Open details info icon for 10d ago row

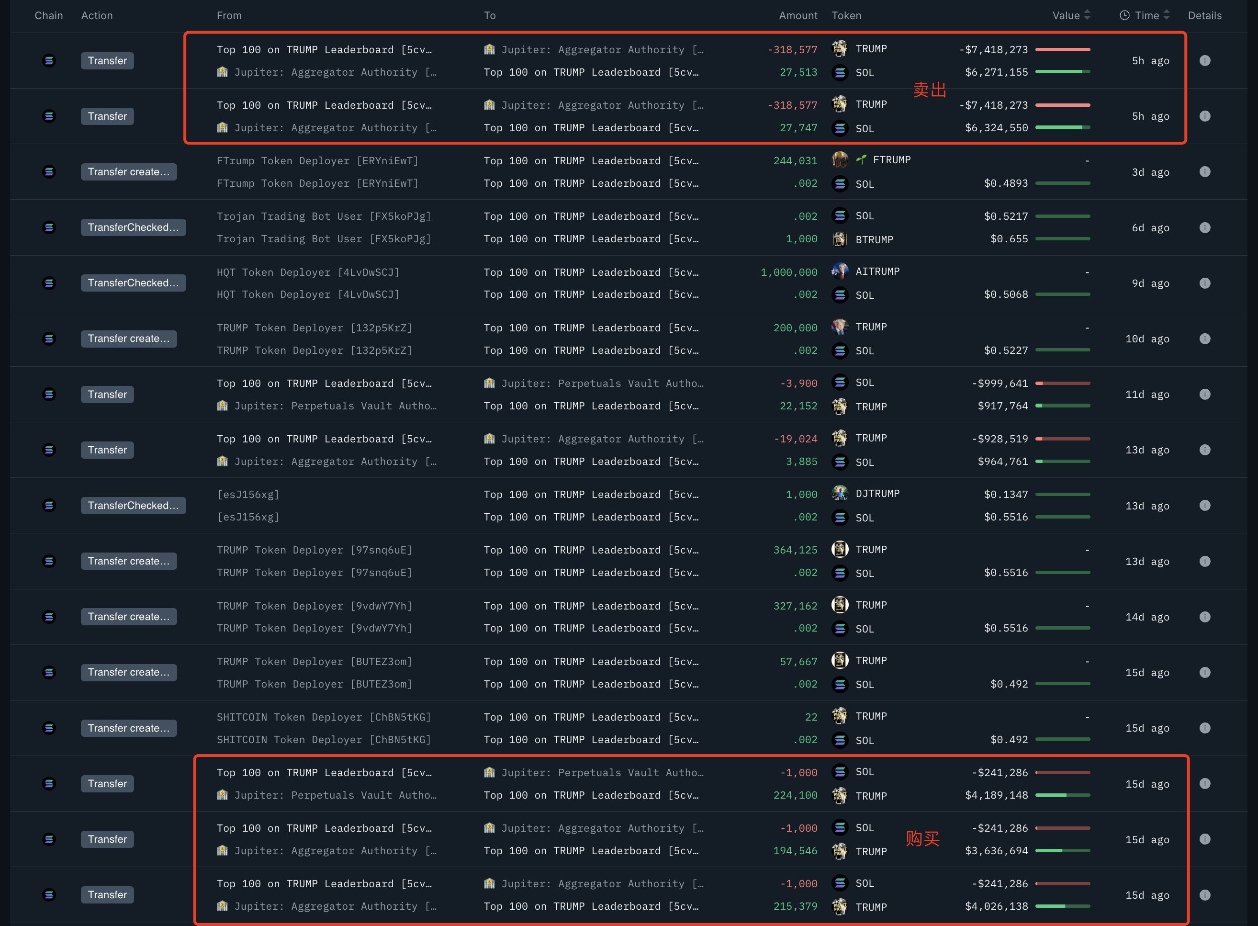tap(1205, 339)
